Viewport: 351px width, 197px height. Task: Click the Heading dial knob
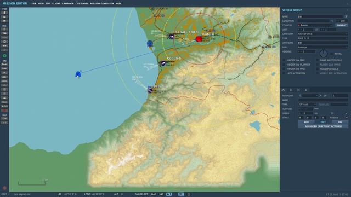click(324, 54)
